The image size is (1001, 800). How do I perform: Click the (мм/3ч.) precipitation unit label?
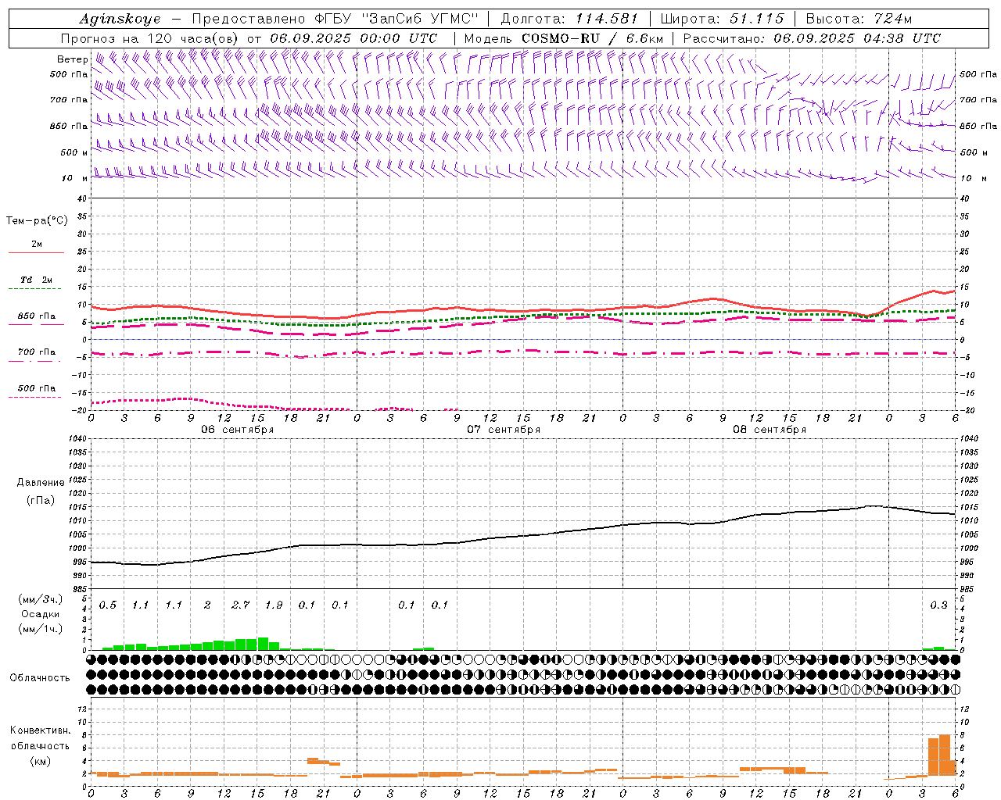40,599
